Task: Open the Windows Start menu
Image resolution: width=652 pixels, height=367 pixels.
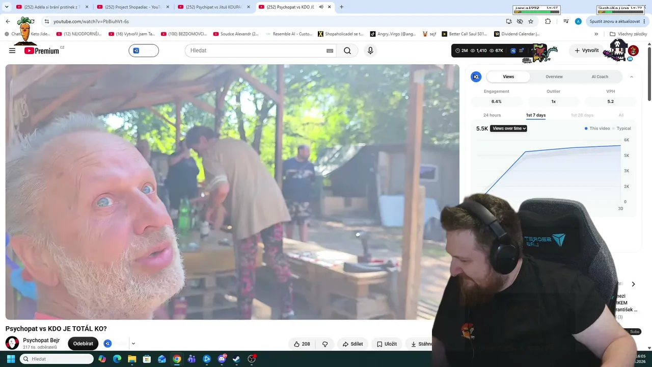Action: pos(11,359)
